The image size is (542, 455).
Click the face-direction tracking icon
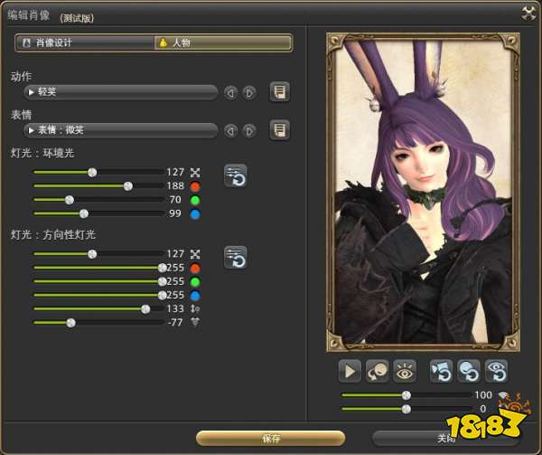[378, 370]
